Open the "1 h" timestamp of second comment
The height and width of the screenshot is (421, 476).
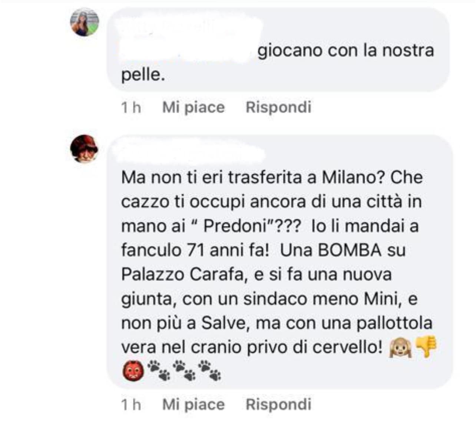pos(131,404)
